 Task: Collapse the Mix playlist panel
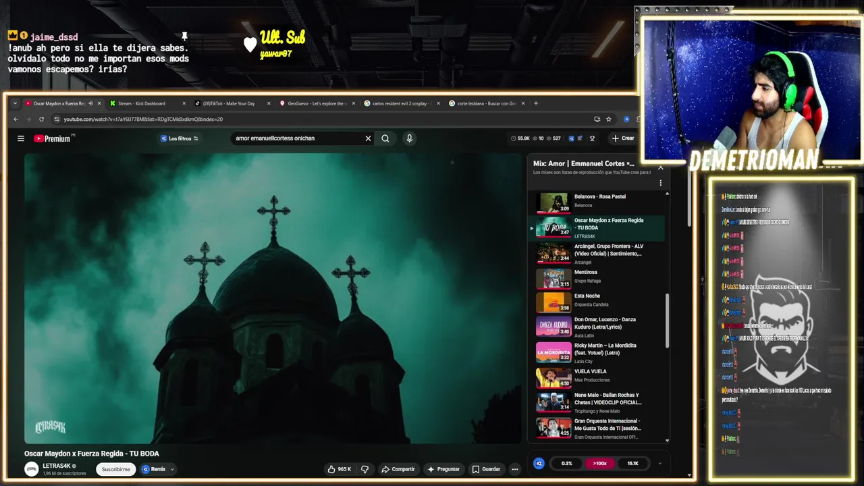(661, 167)
